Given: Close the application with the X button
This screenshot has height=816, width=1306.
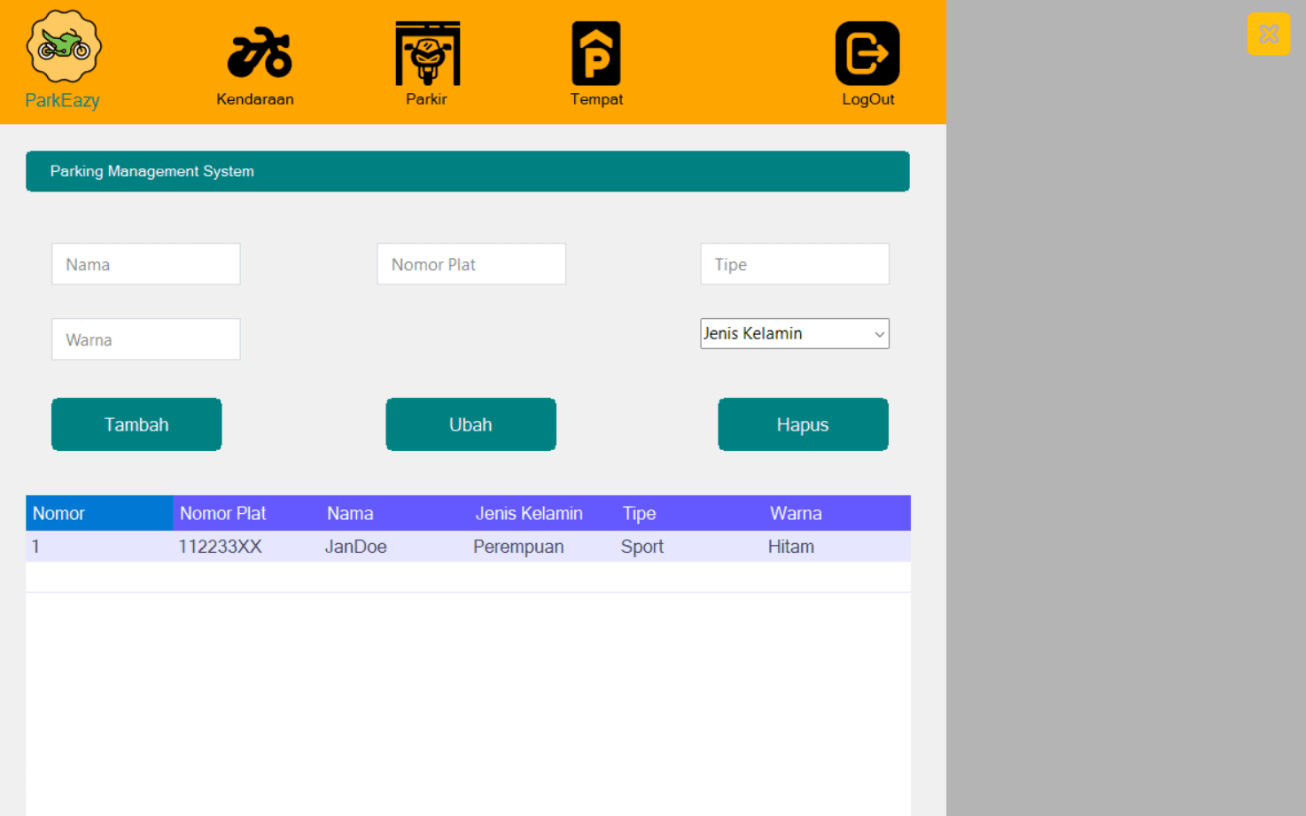Looking at the screenshot, I should pyautogui.click(x=1269, y=34).
